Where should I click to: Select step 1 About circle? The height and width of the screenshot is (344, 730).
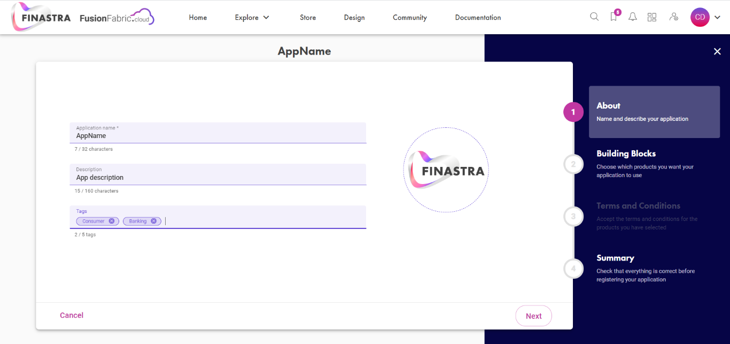point(573,112)
